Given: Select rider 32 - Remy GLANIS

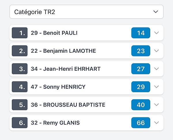Looking at the screenshot, I should click(55, 123).
